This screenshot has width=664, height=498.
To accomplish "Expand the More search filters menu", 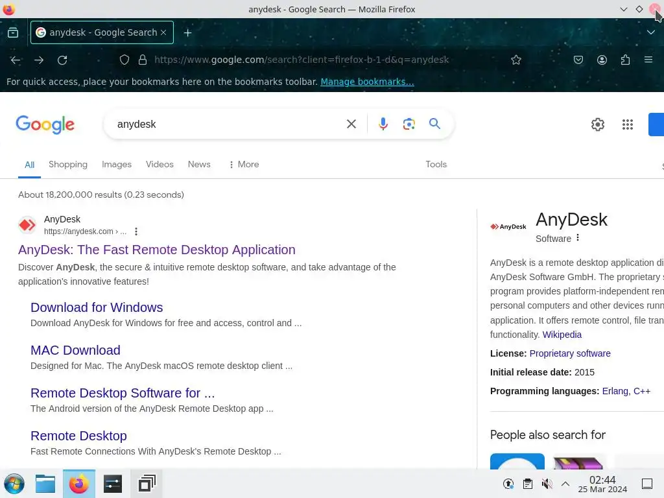I will click(x=244, y=164).
